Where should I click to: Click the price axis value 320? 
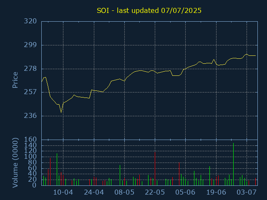30,21
